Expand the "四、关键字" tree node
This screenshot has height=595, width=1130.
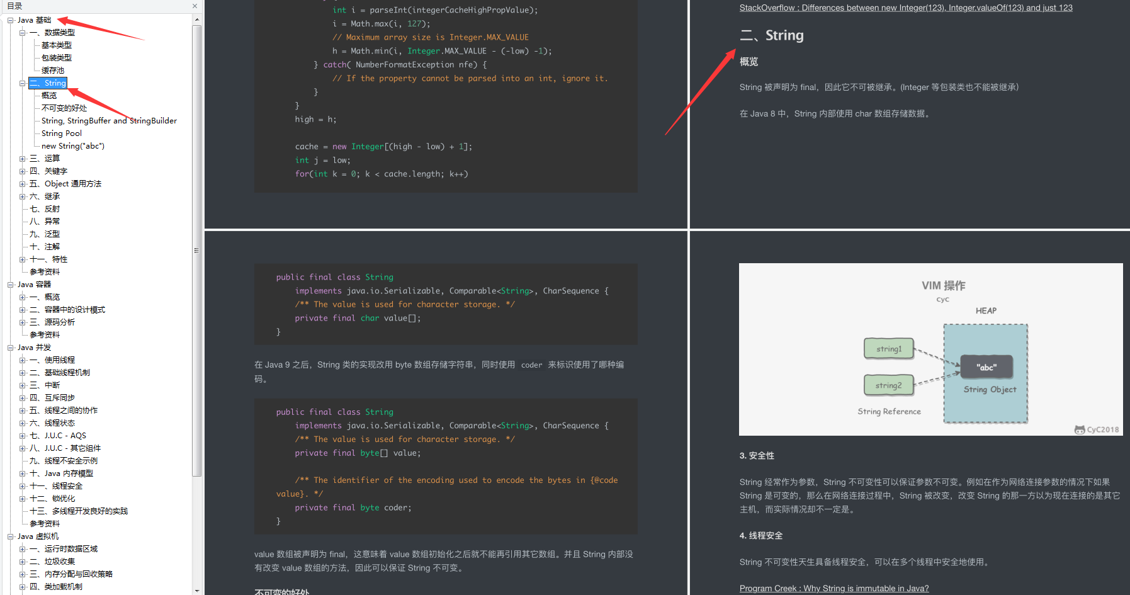pos(23,171)
